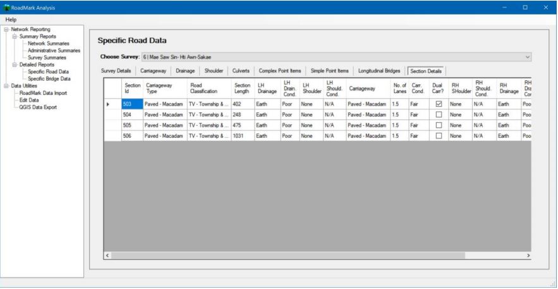Open the Help menu

(x=9, y=20)
